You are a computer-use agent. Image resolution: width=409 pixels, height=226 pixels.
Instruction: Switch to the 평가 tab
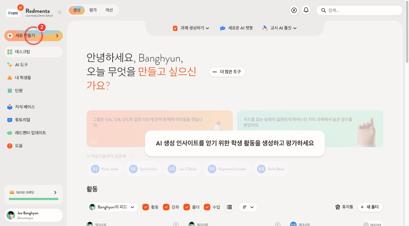click(x=93, y=10)
